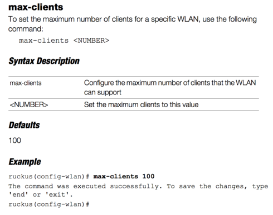The image size is (273, 215).
Task: Click the command syntax 'max-clients <NUMBER>' line
Action: coord(64,41)
